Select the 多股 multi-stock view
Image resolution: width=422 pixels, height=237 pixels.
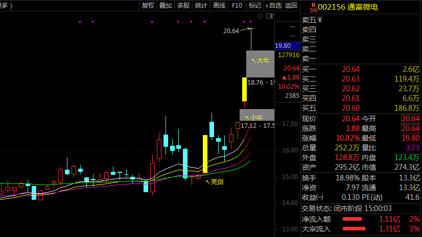pyautogui.click(x=183, y=6)
